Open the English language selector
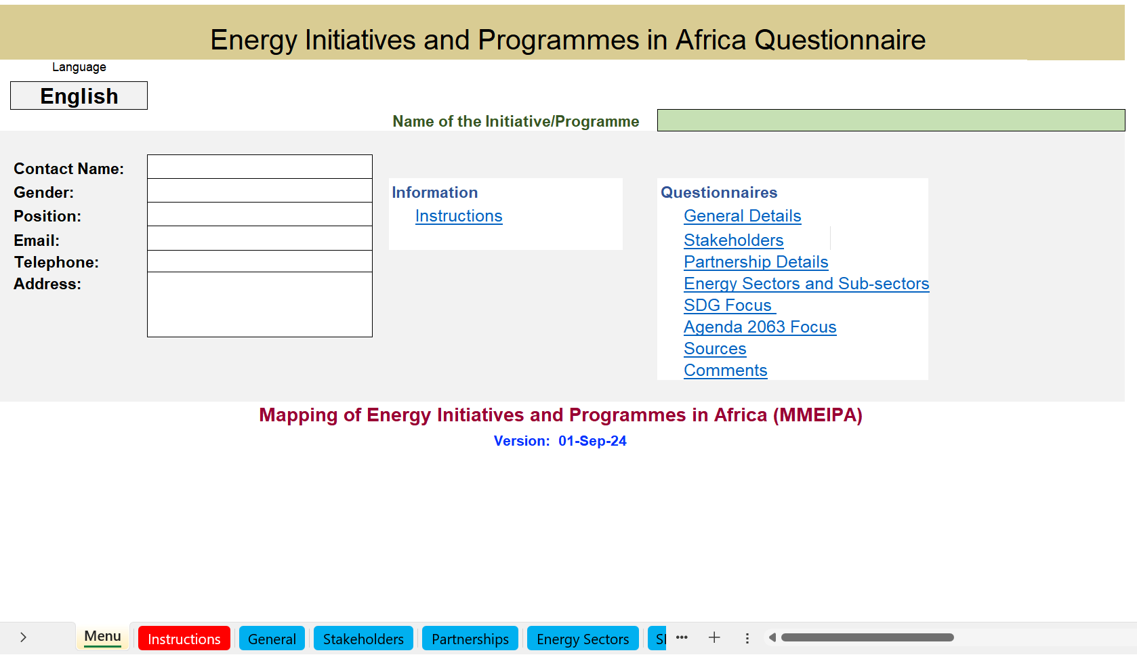Viewport: 1137px width, 655px height. pos(79,96)
